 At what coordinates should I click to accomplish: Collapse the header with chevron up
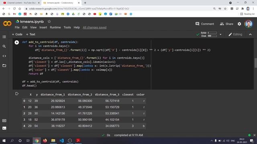(x=250, y=34)
